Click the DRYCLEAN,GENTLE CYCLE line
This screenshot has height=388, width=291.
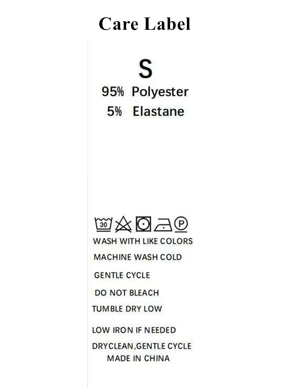(142, 346)
